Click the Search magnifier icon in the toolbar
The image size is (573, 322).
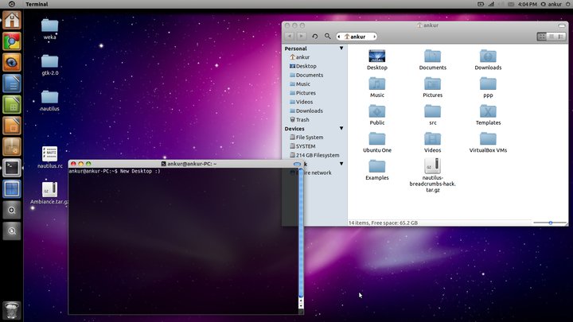tap(327, 37)
